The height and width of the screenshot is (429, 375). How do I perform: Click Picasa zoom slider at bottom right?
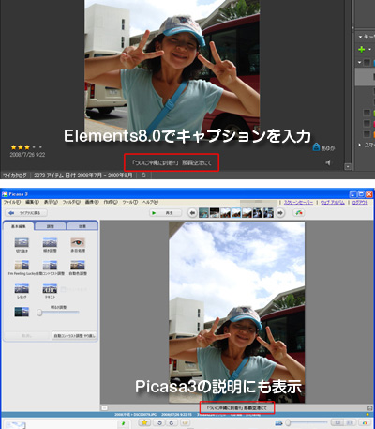pyautogui.click(x=307, y=423)
